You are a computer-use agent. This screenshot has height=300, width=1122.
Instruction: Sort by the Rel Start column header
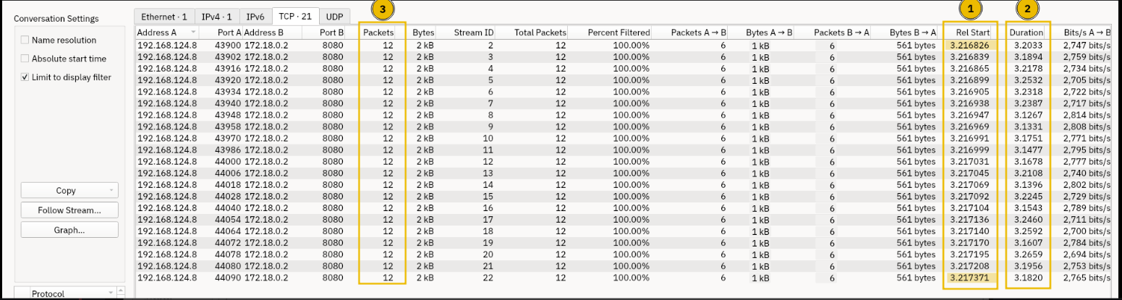tap(972, 33)
